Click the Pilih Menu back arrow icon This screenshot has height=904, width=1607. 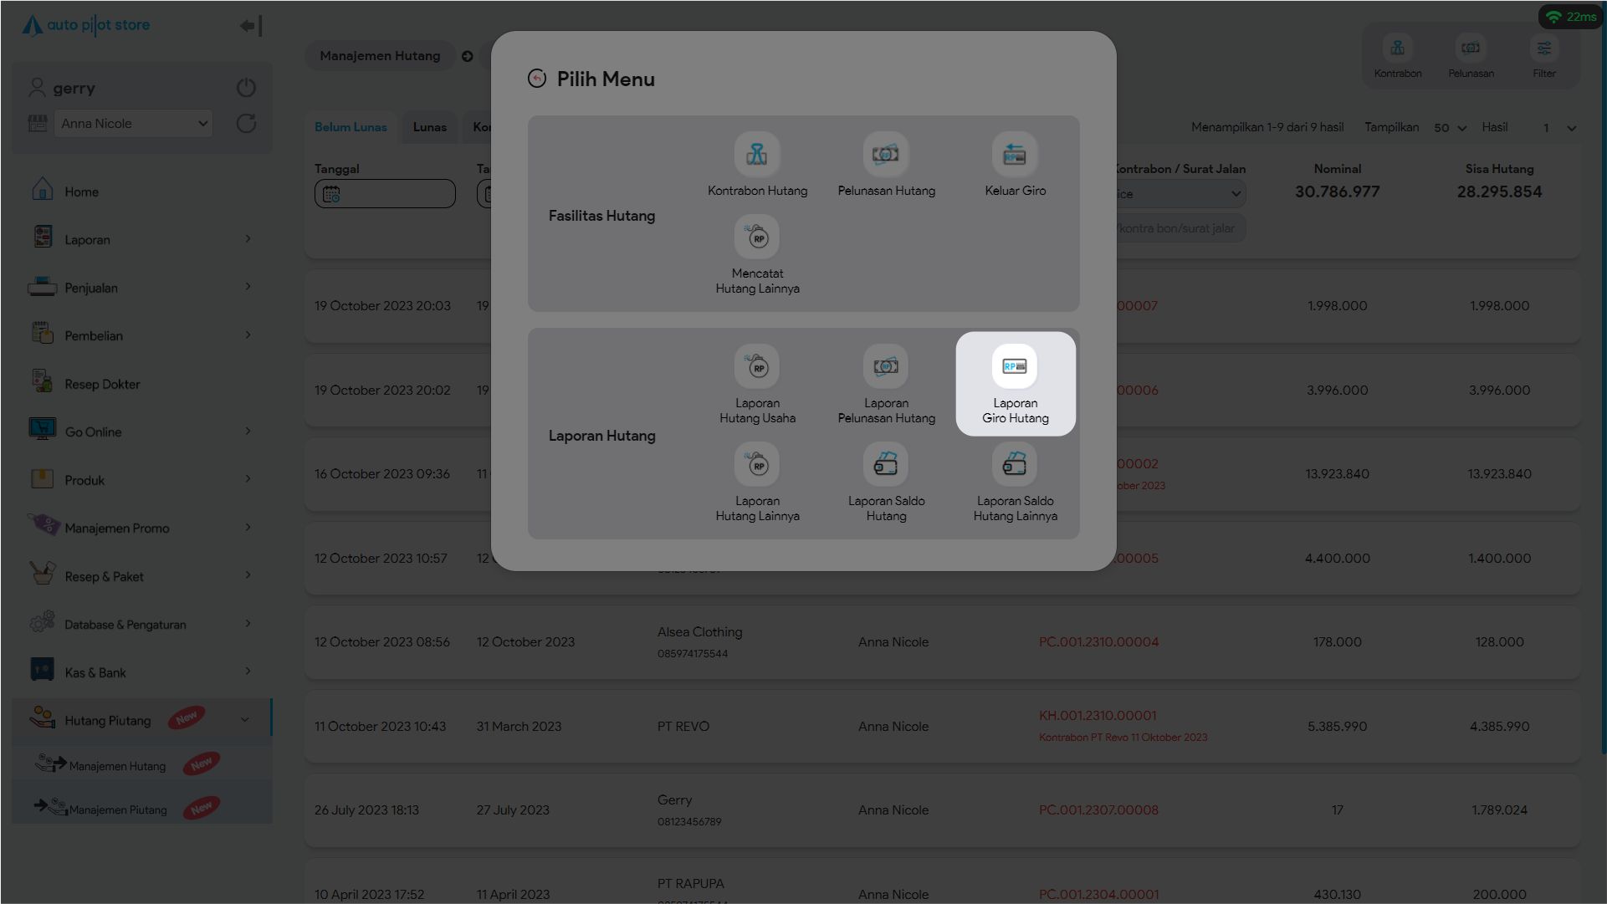[537, 79]
